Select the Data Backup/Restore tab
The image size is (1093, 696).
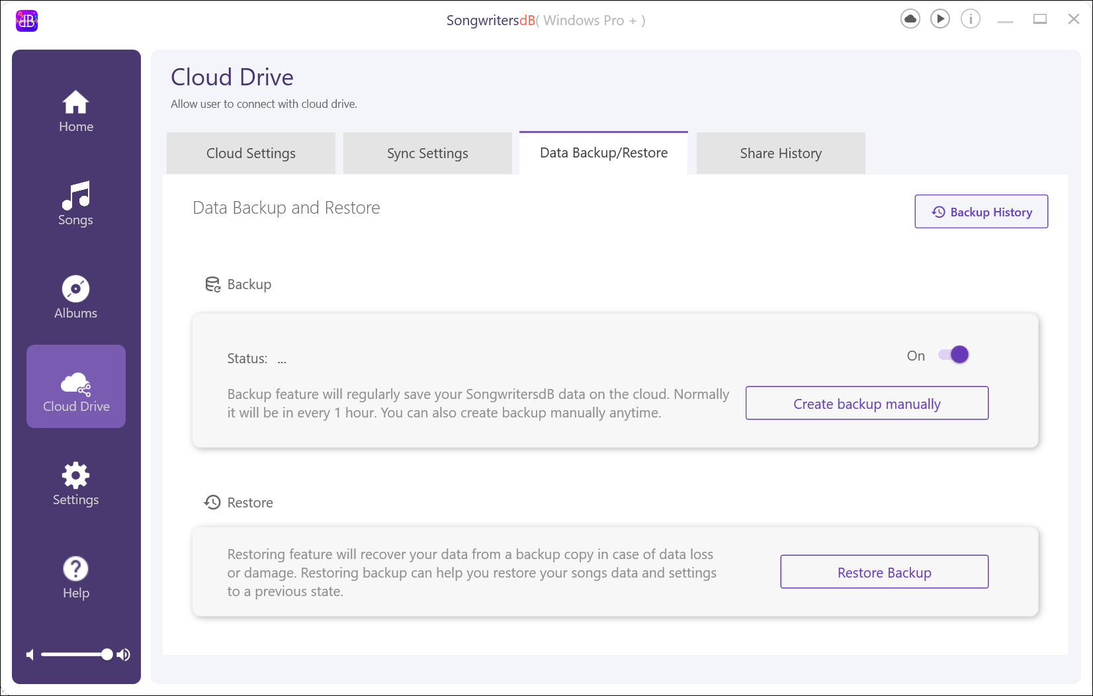tap(603, 153)
